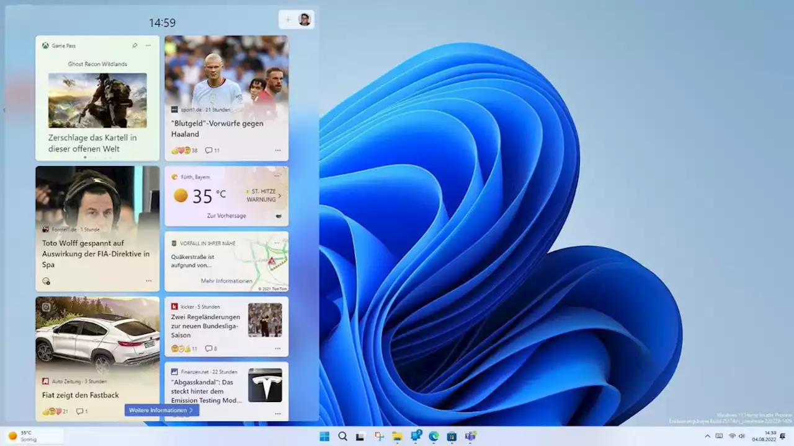The height and width of the screenshot is (446, 794).
Task: Open more options on the Finanzen.net article
Action: click(278, 413)
